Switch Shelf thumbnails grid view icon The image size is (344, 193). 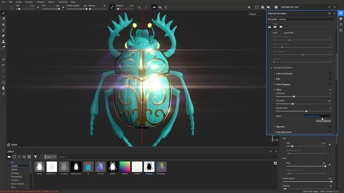[275, 163]
